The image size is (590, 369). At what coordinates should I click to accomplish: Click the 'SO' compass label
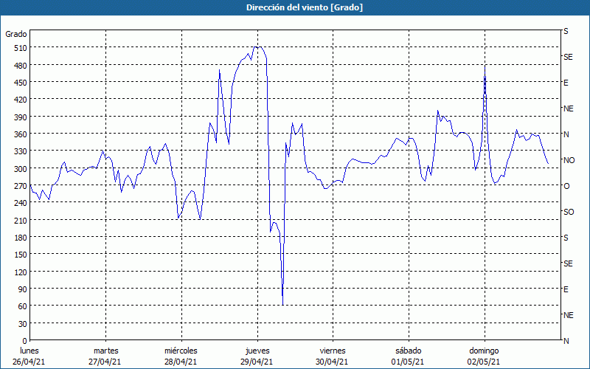pyautogui.click(x=569, y=212)
